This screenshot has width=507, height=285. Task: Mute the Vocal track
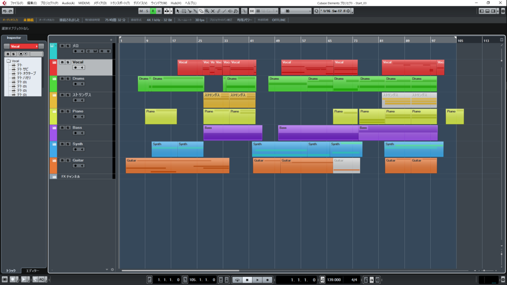click(62, 62)
